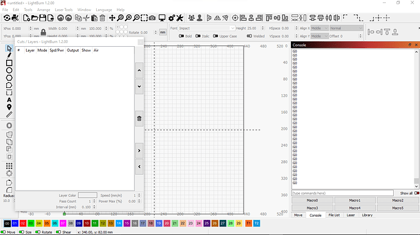Select red layer color swatch 02
This screenshot has height=235, width=420.
click(x=23, y=223)
